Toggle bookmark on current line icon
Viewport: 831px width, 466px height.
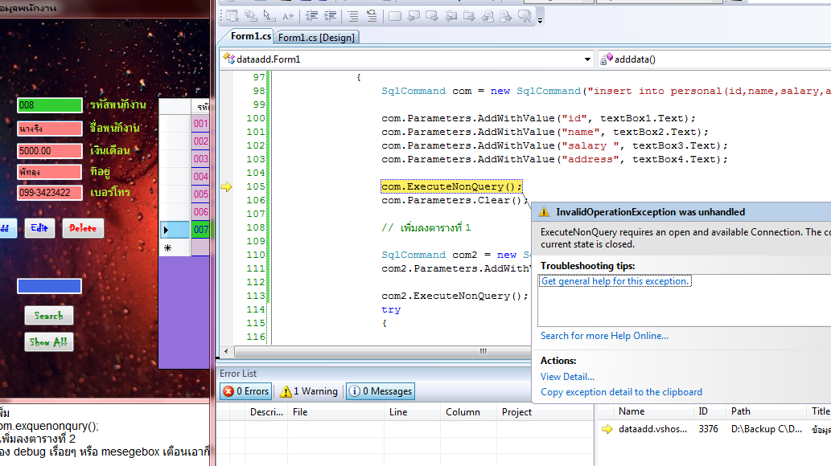click(x=395, y=16)
